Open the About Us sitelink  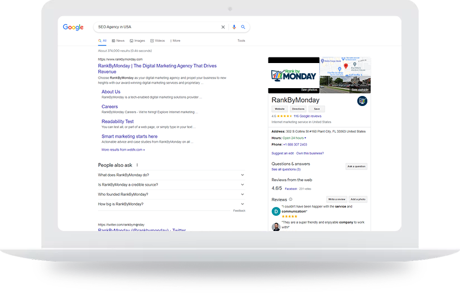tap(111, 92)
